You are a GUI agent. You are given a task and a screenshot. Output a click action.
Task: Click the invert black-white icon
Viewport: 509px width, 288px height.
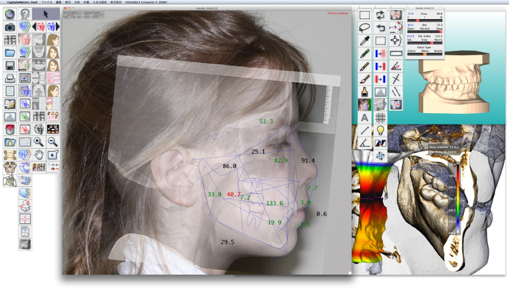(380, 143)
